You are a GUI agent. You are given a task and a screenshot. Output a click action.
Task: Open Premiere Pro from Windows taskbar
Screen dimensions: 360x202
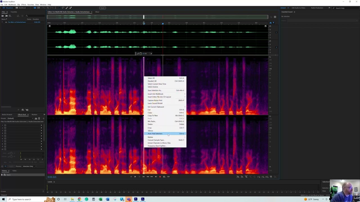coord(136,199)
